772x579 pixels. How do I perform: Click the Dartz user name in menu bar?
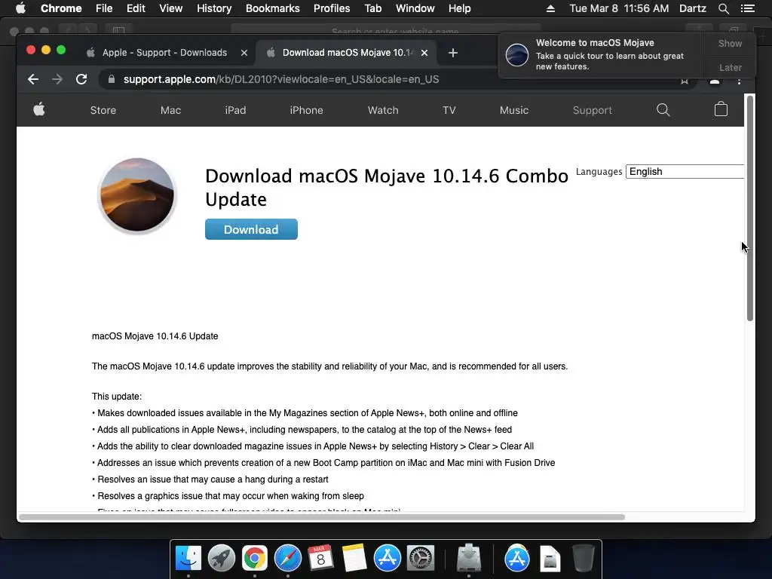[693, 8]
